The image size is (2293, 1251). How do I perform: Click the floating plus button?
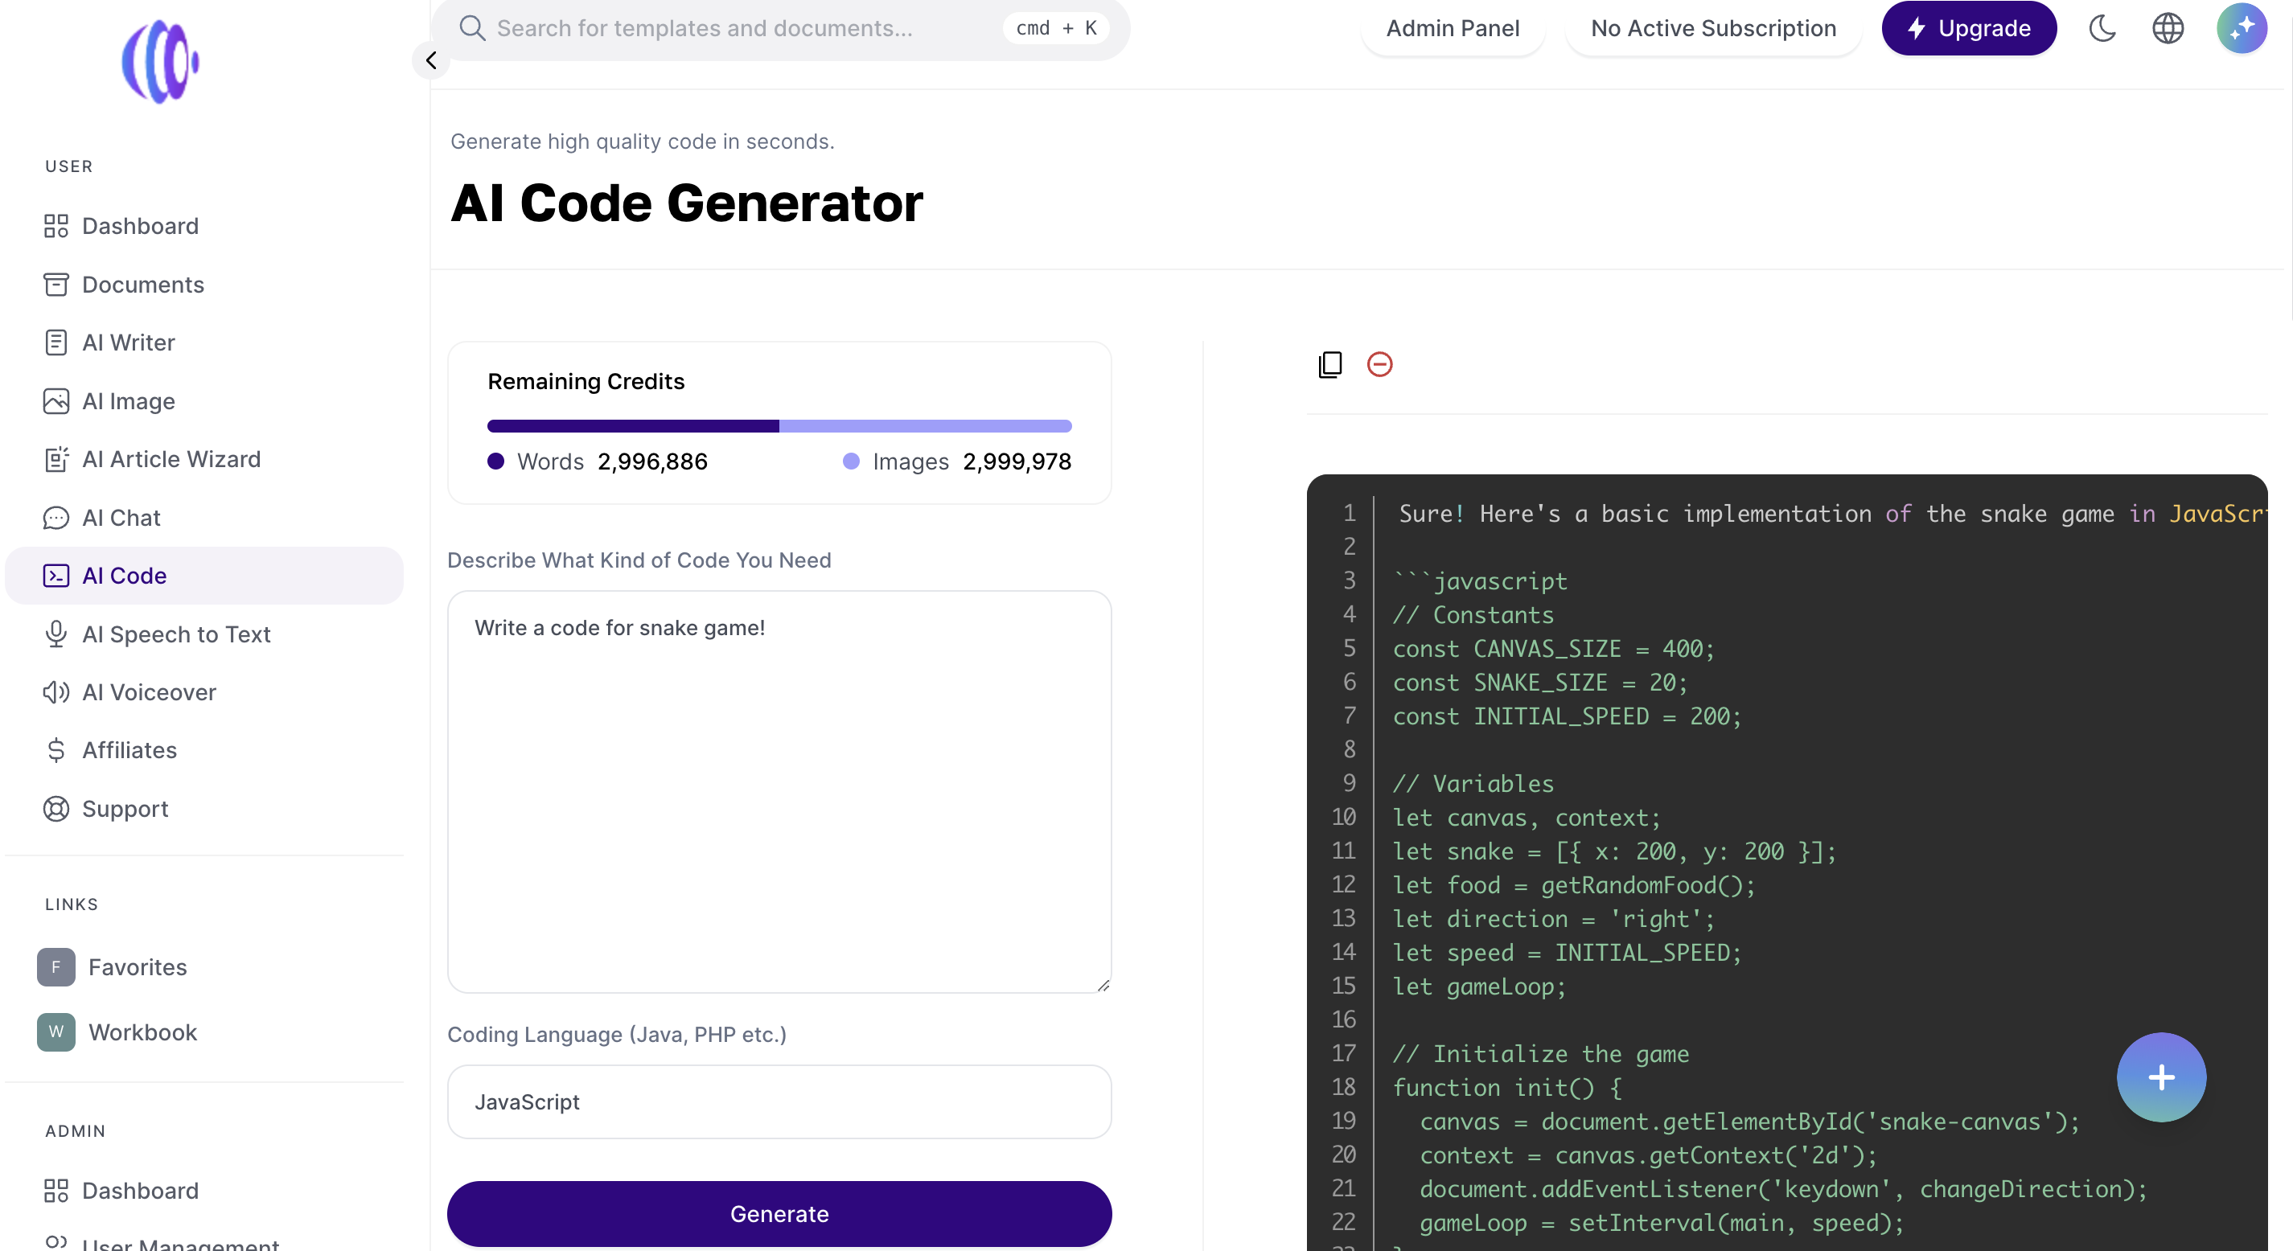tap(2161, 1077)
